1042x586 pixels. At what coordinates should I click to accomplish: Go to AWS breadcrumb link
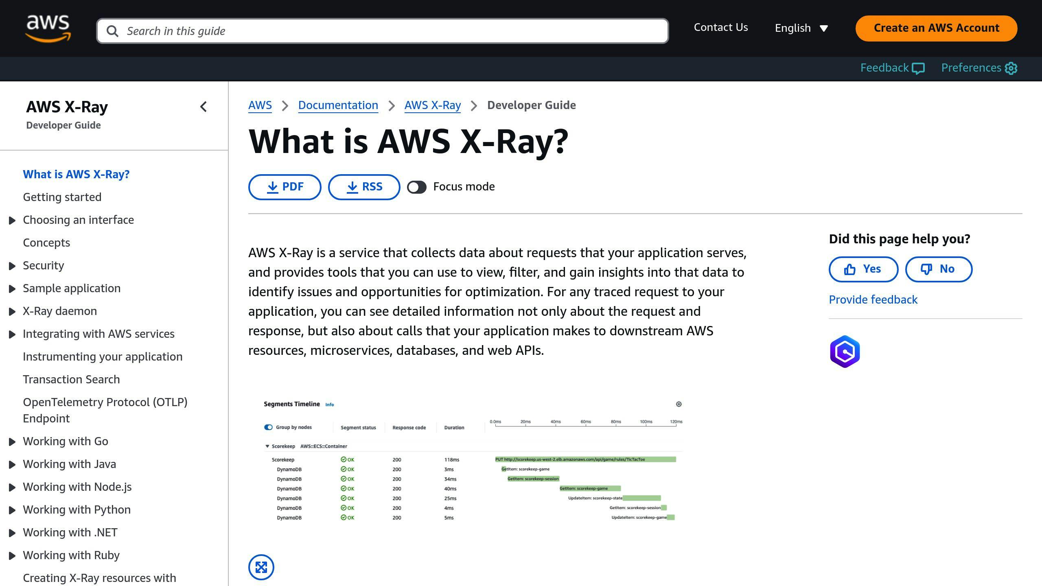click(260, 105)
